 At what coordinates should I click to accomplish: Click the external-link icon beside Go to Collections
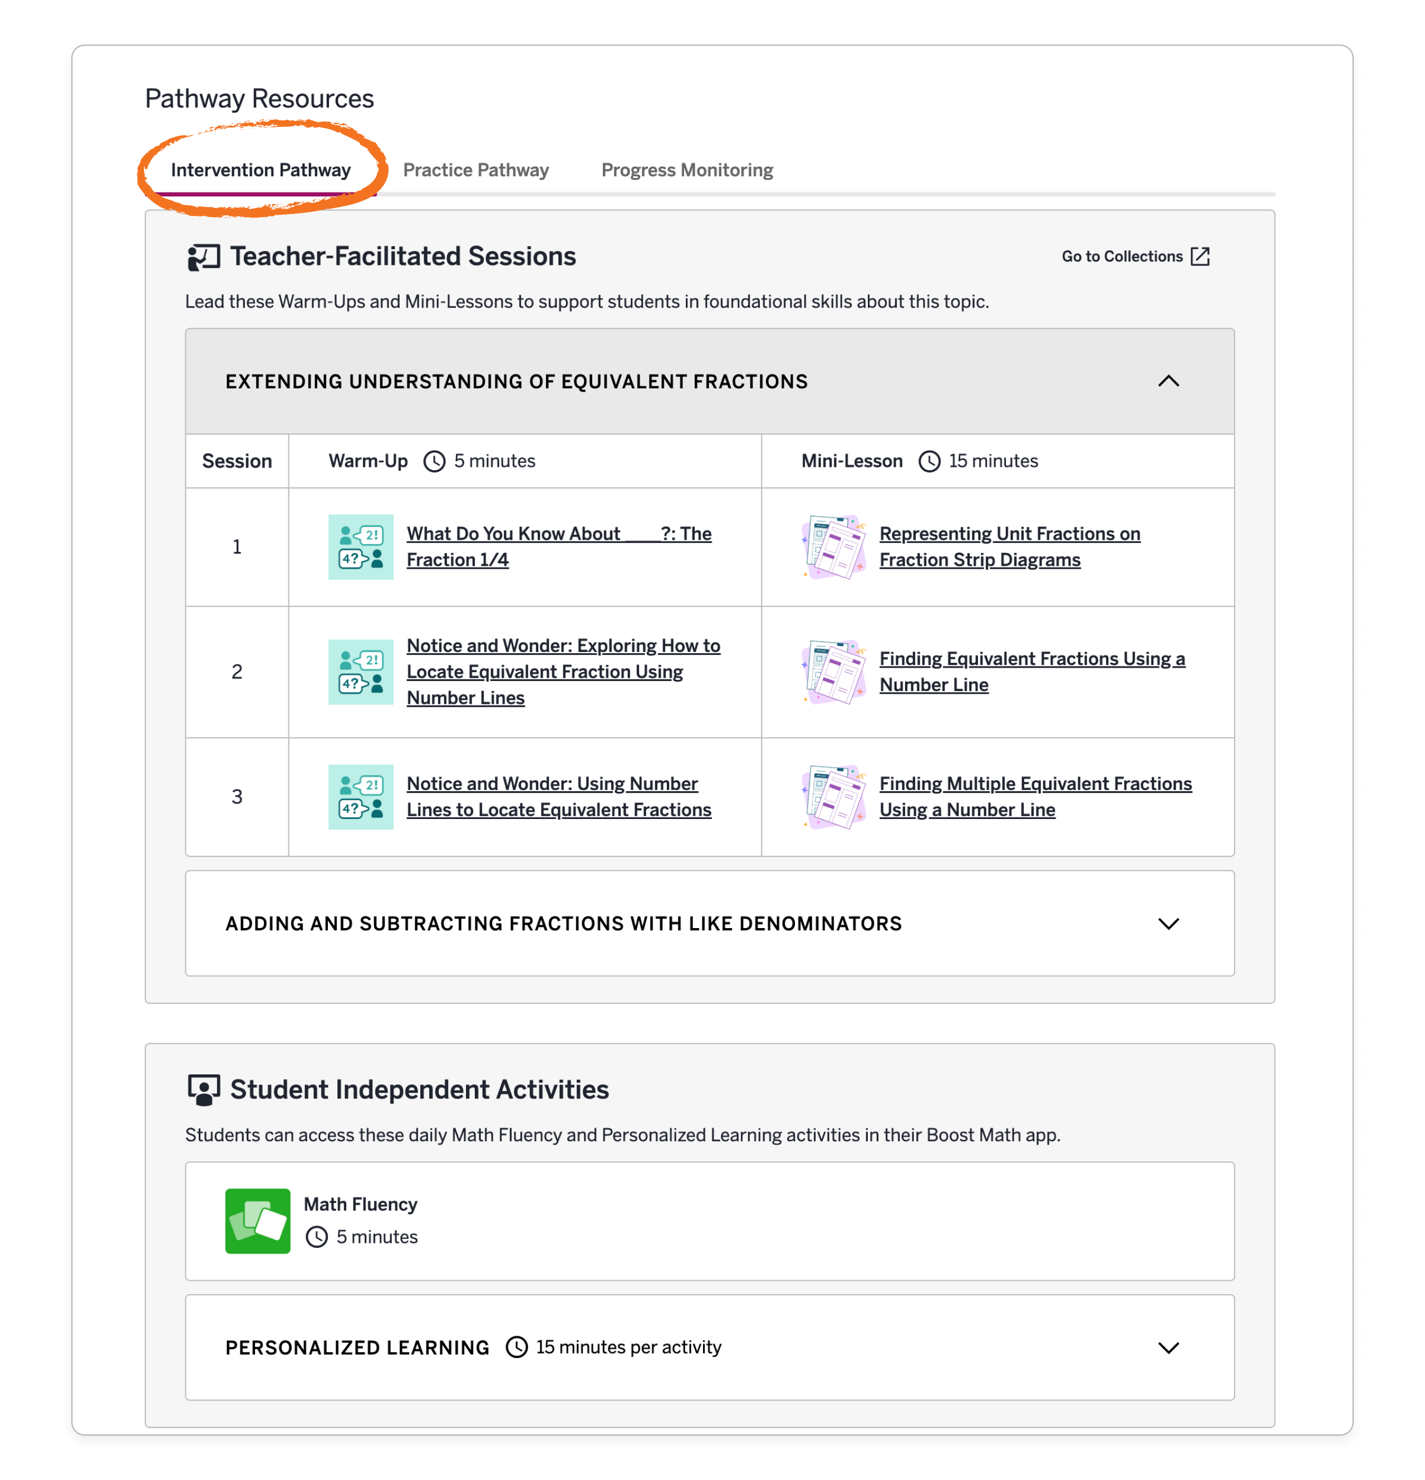click(1200, 256)
